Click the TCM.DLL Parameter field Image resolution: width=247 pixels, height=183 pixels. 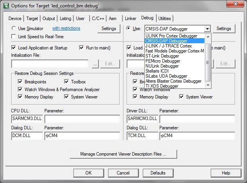197,136
